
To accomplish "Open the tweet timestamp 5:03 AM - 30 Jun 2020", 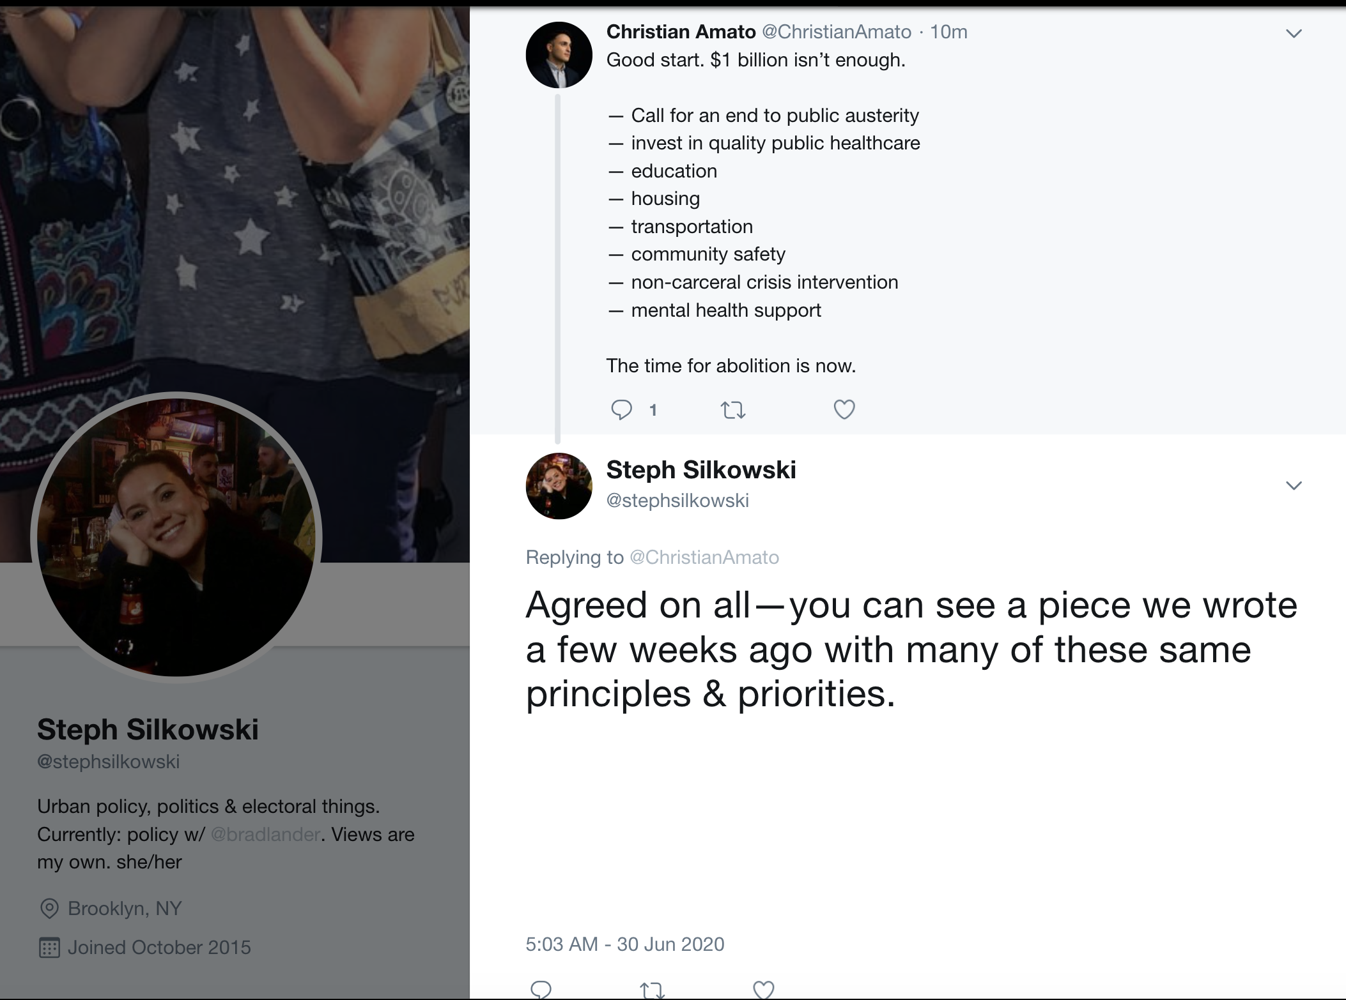I will click(x=624, y=944).
